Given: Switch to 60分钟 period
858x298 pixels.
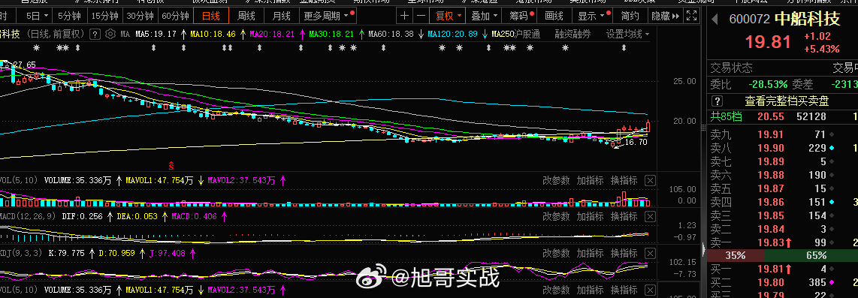Looking at the screenshot, I should click(x=176, y=16).
